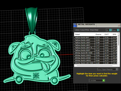
Task: Select the White Gold:14KX1 row
Action: click(96, 60)
